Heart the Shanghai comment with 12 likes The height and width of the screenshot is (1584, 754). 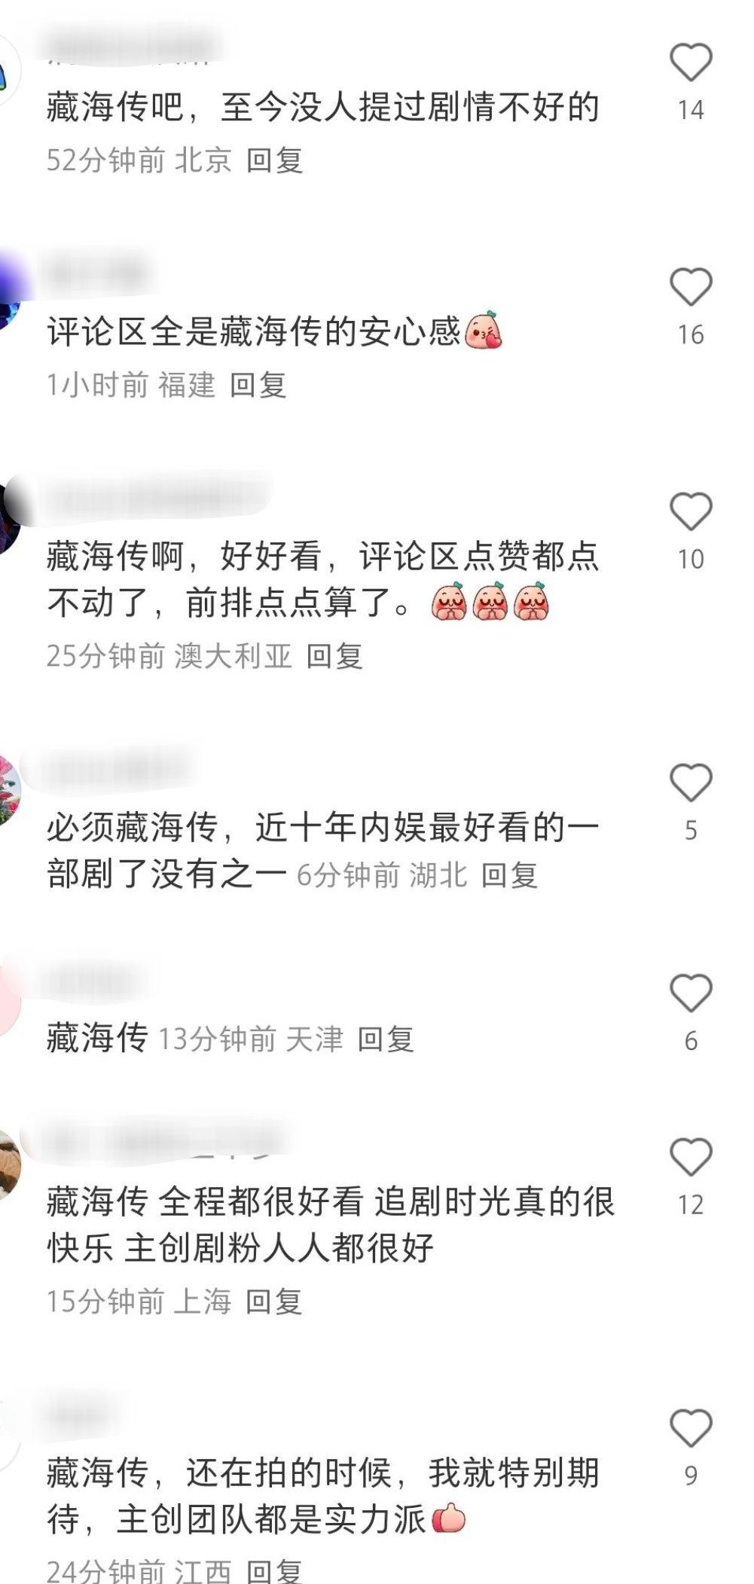click(x=691, y=1158)
